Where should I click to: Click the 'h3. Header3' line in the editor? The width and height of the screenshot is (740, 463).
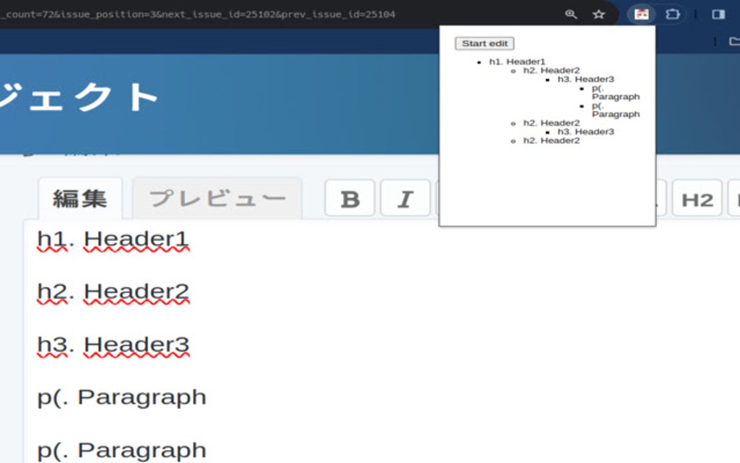(x=114, y=345)
